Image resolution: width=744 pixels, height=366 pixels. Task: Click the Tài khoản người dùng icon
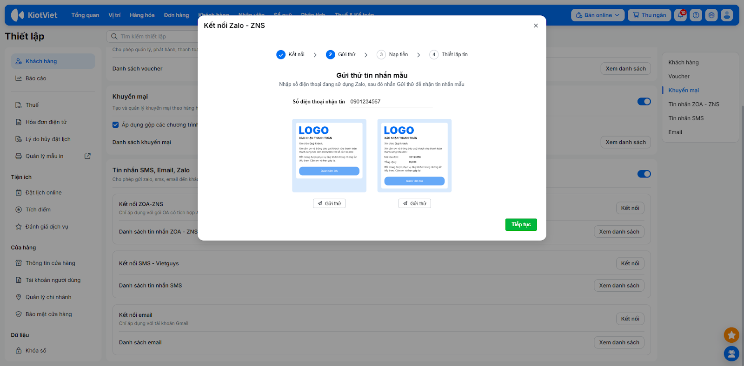click(19, 281)
